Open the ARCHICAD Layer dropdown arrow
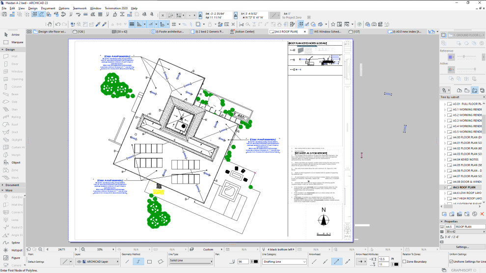486x273 pixels. 117,262
